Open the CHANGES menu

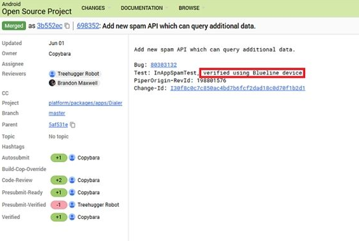(93, 8)
